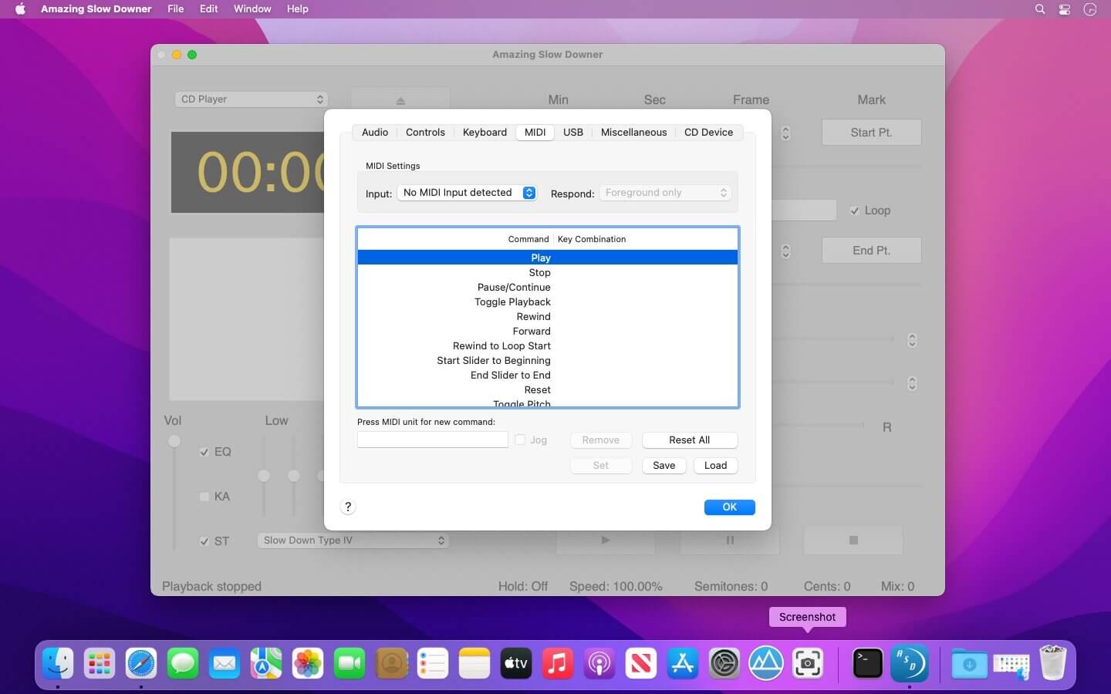Open Control Center in menu bar
The height and width of the screenshot is (694, 1111).
[1065, 9]
